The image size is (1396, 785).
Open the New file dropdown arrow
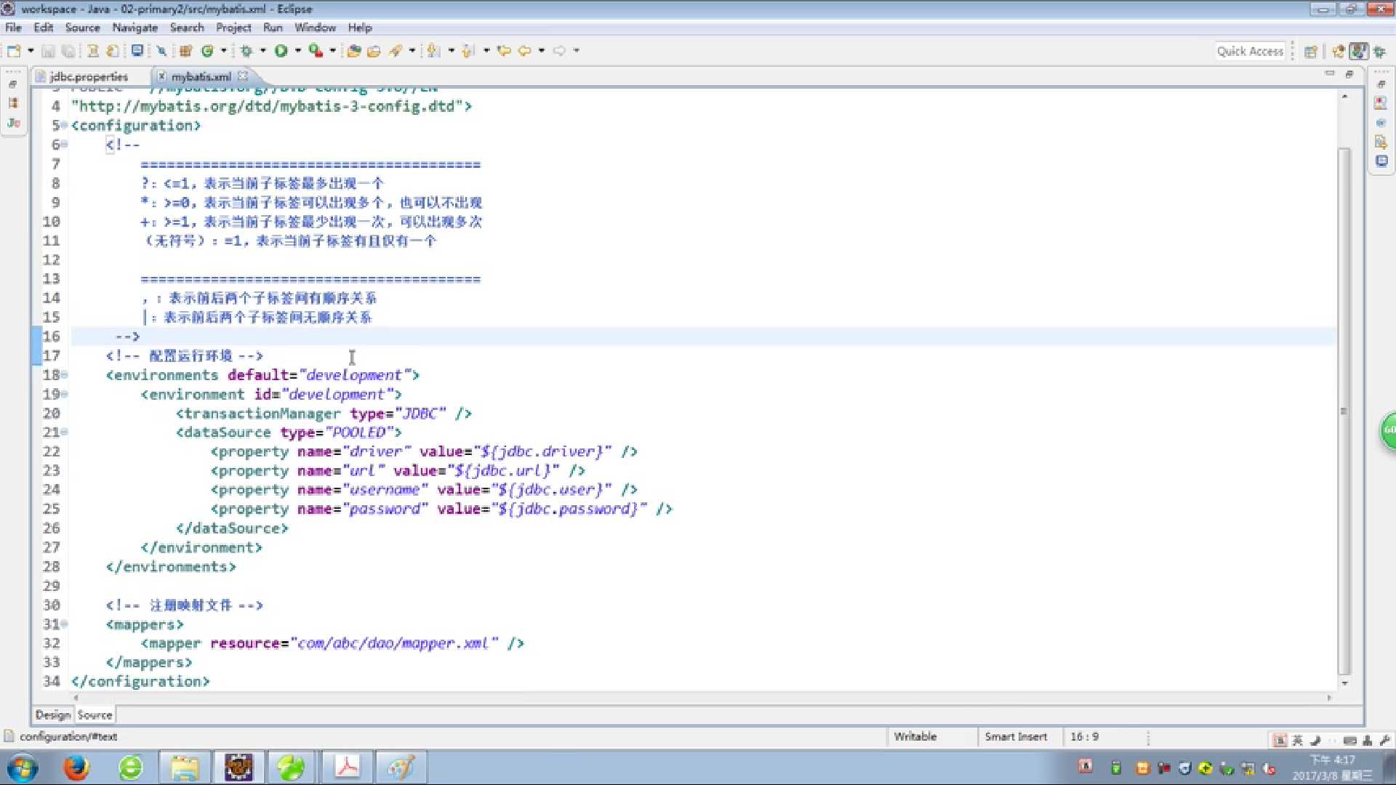point(31,51)
